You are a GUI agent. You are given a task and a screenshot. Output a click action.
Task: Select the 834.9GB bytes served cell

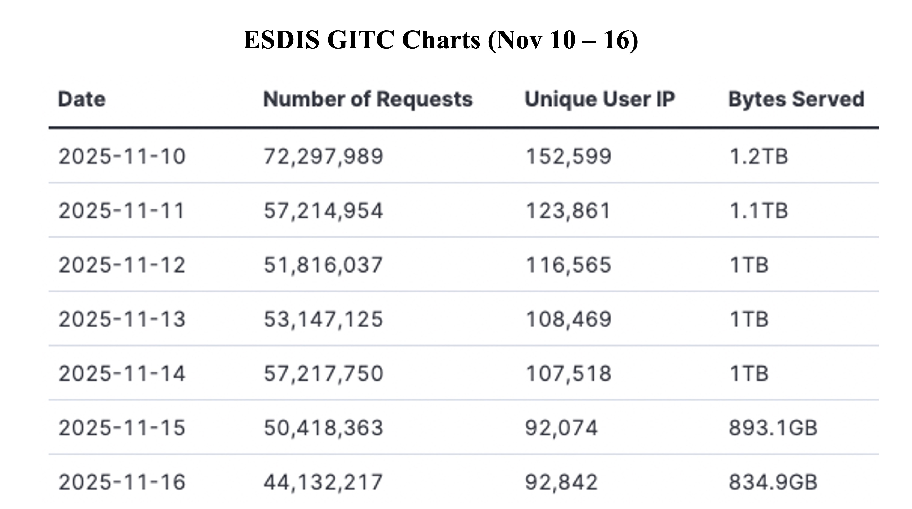pyautogui.click(x=773, y=482)
